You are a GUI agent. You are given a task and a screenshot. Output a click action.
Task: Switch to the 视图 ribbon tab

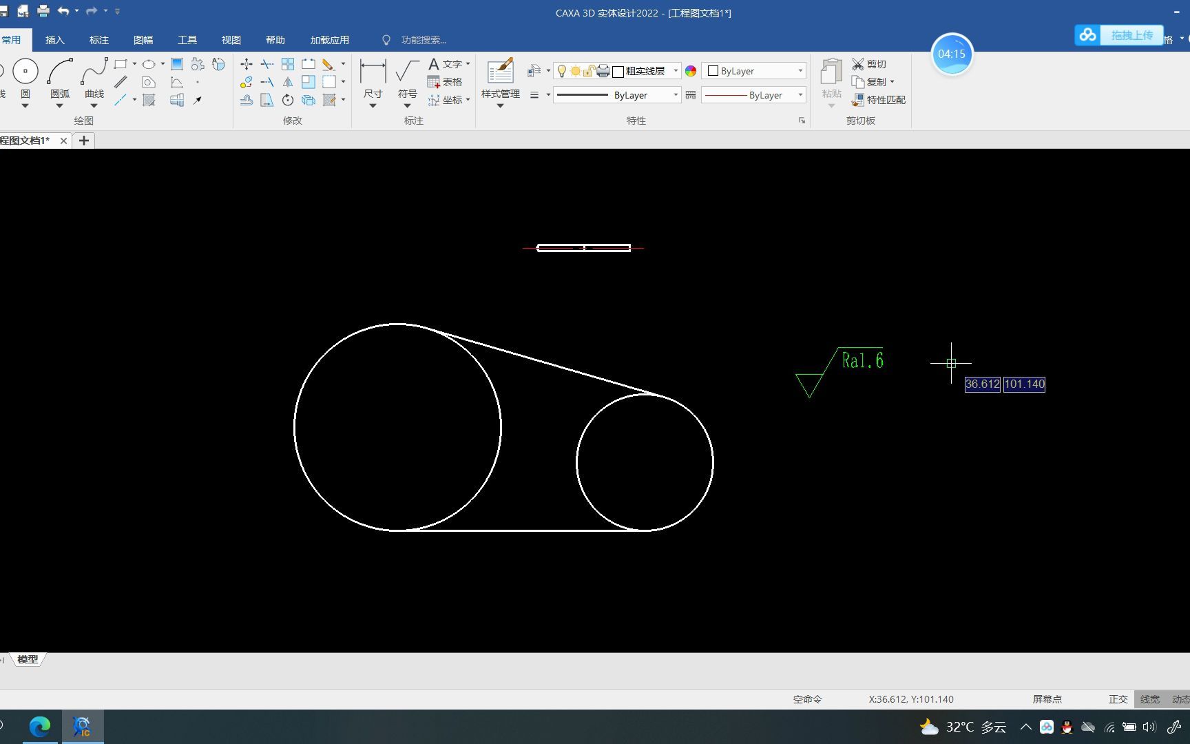point(231,40)
